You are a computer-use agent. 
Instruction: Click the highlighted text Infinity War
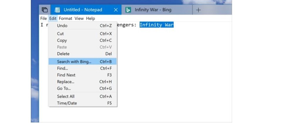click(157, 25)
